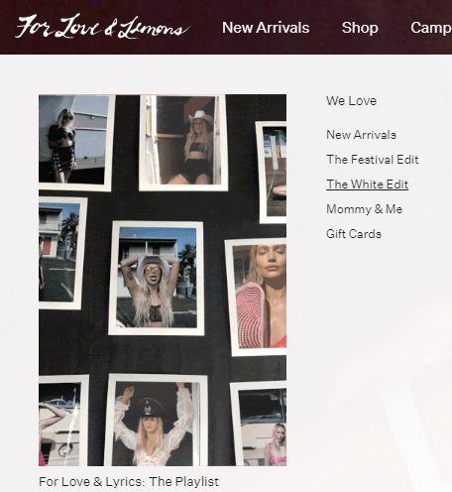Viewport: 452px width, 492px height.
Task: Click the For Love & Lemons logo
Action: pyautogui.click(x=102, y=27)
